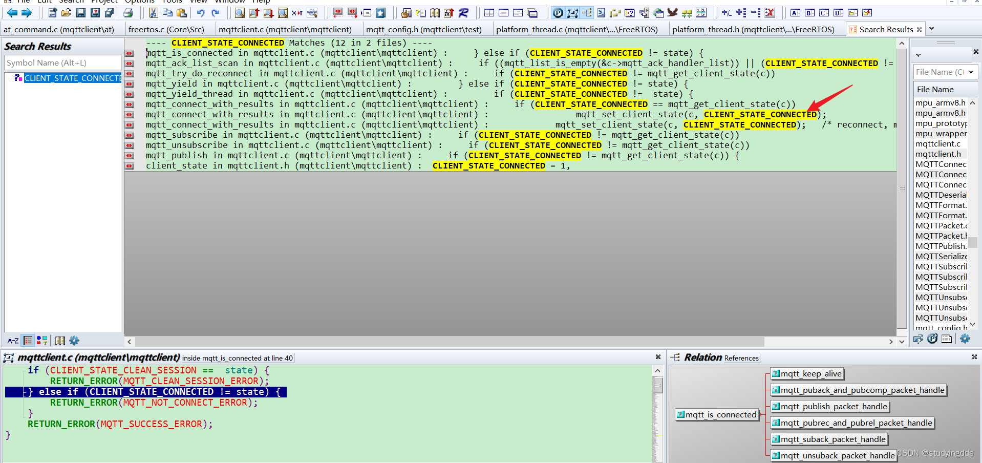
Task: Click the book icon below the symbol list
Action: click(60, 341)
